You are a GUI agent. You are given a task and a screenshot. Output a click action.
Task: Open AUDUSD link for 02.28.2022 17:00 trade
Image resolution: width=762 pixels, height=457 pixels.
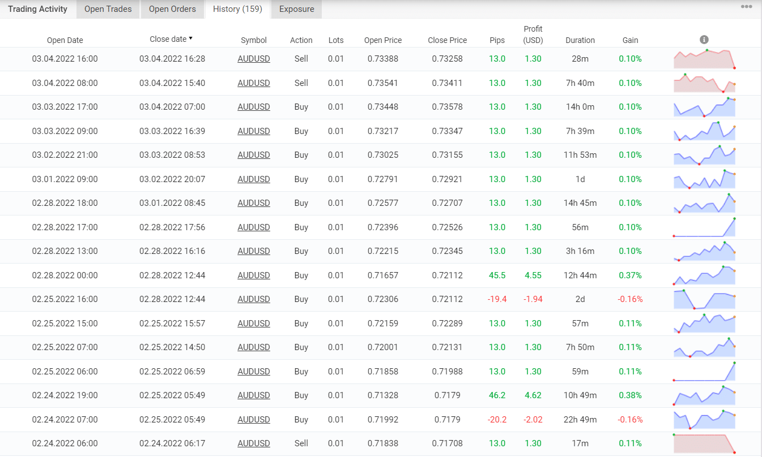pos(254,227)
